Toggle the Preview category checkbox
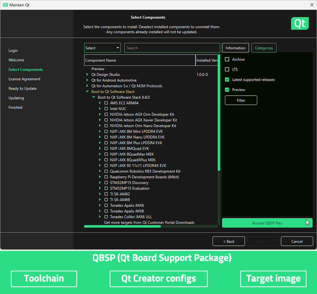The width and height of the screenshot is (317, 294). tap(227, 89)
